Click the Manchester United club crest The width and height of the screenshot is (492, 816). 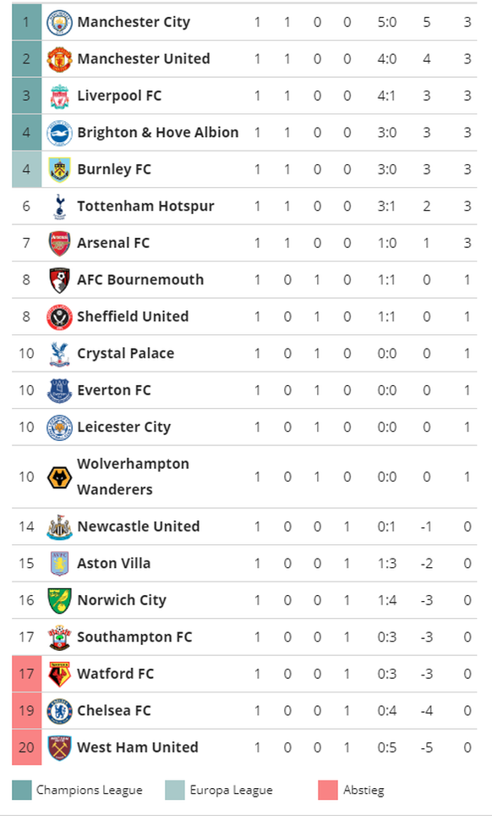point(59,59)
